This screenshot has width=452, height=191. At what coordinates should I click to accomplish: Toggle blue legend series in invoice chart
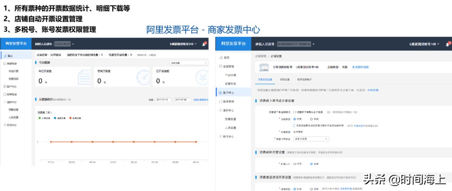60,118
